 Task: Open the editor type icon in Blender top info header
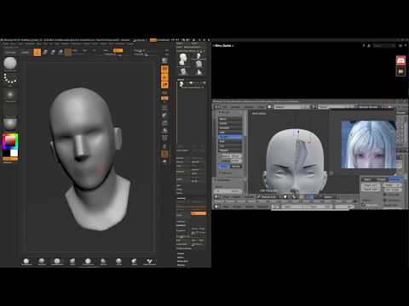click(x=217, y=107)
